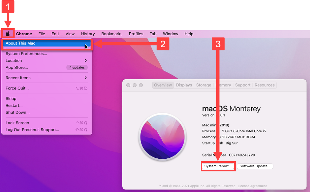
Task: Click the Software Update button
Action: (255, 166)
